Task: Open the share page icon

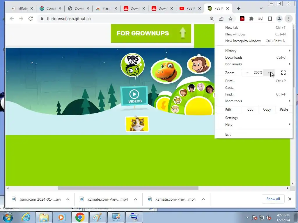Action: click(x=221, y=19)
